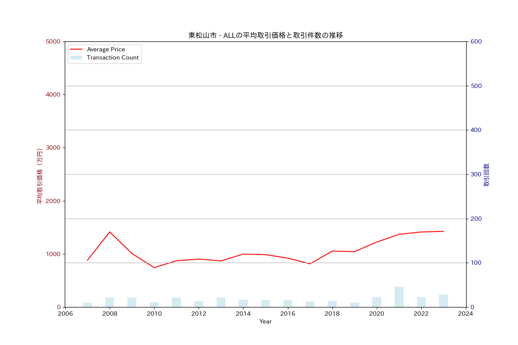This screenshot has width=518, height=345.
Task: Click the light blue Transaction Count swatch
Action: tap(76, 58)
